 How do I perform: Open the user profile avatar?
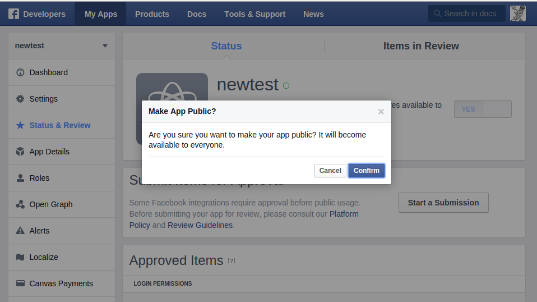click(517, 13)
